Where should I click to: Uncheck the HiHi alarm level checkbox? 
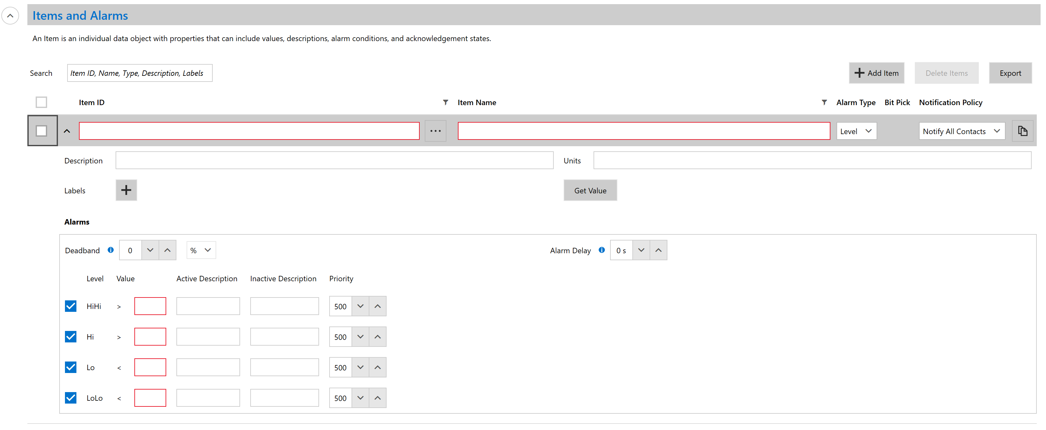point(71,306)
